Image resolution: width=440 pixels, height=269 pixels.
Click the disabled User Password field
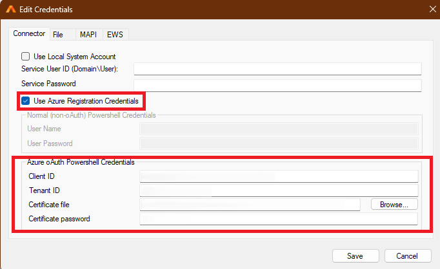click(279, 144)
